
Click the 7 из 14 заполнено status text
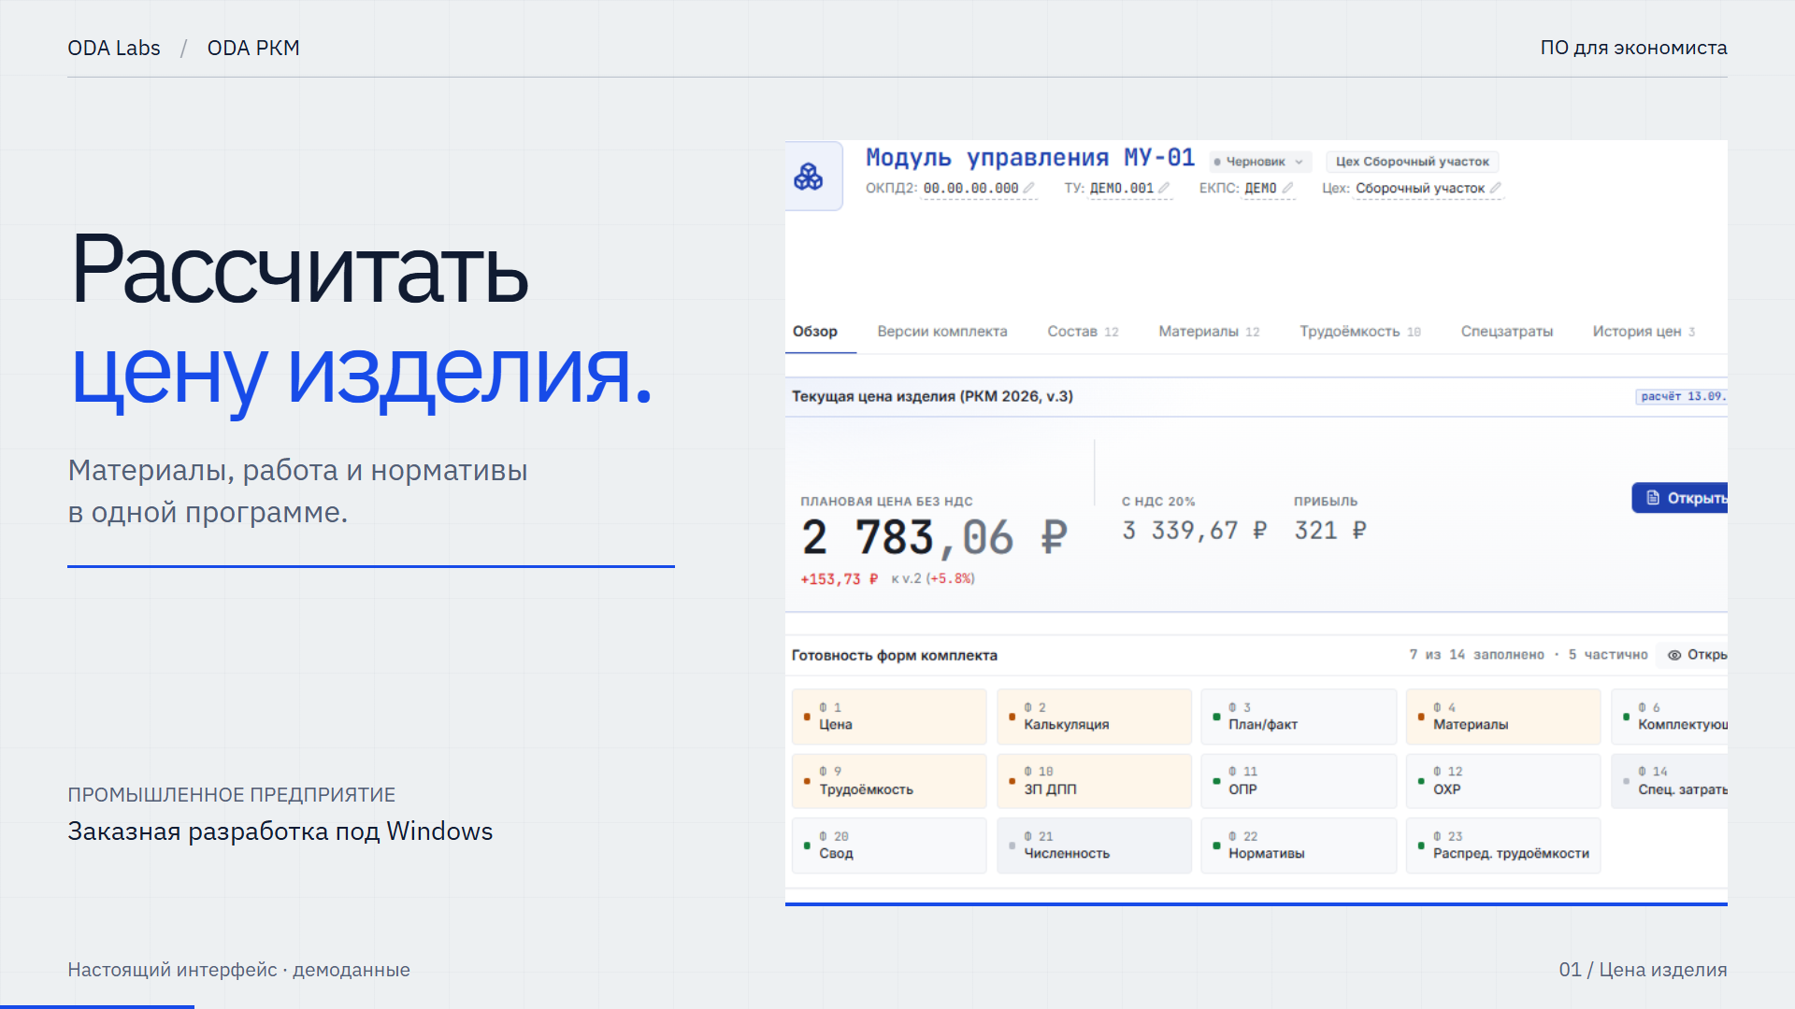point(1476,655)
